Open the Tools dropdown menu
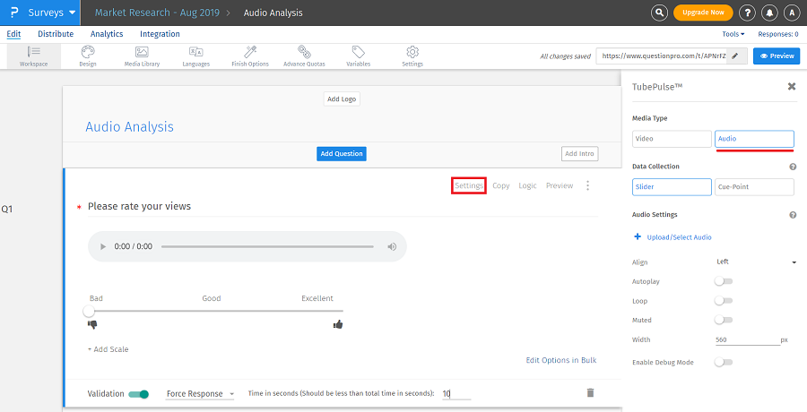The height and width of the screenshot is (412, 807). [733, 34]
